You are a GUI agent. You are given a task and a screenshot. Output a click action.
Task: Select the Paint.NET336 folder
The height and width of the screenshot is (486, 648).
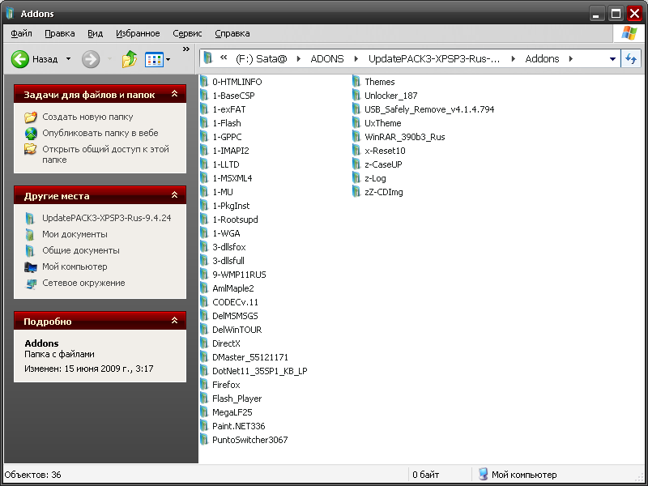tap(238, 426)
